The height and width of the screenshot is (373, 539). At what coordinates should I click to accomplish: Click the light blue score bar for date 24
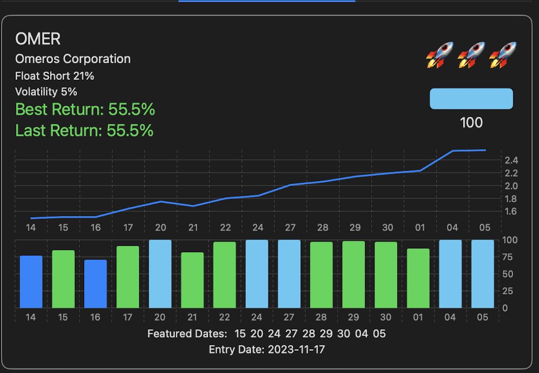[257, 274]
